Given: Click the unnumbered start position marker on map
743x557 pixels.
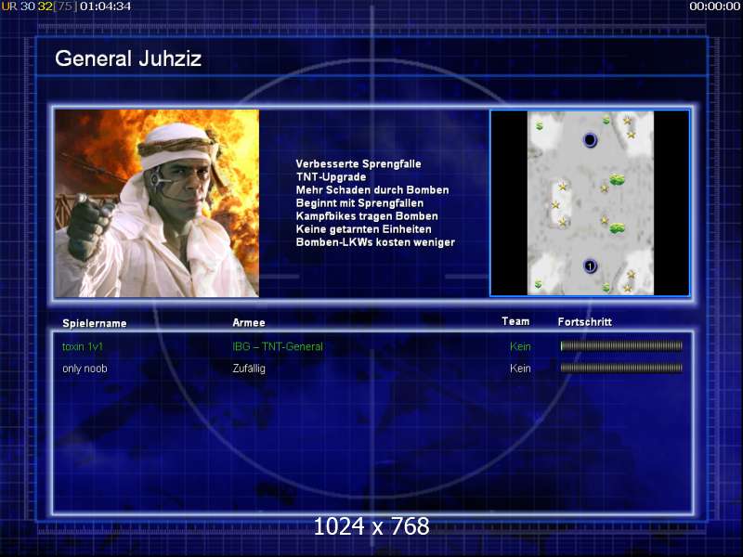Looking at the screenshot, I should pos(590,140).
